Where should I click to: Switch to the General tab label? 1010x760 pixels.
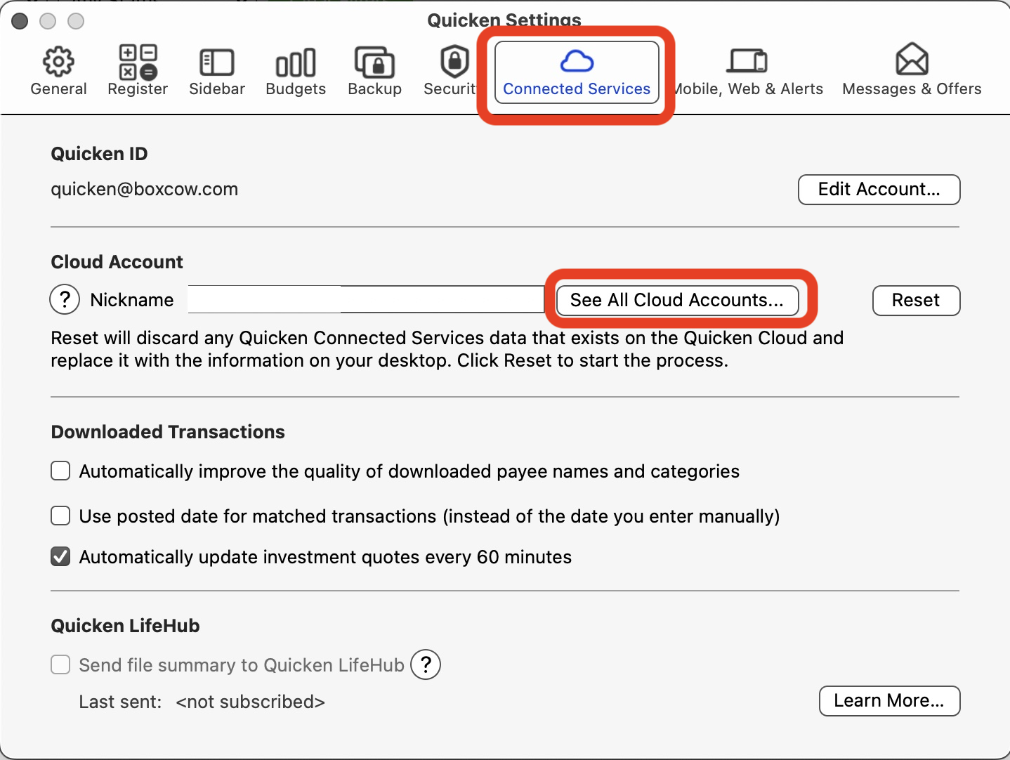click(x=58, y=89)
